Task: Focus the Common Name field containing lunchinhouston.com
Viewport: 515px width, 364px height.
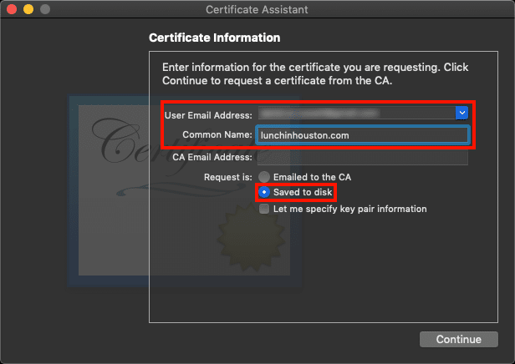Action: (361, 135)
